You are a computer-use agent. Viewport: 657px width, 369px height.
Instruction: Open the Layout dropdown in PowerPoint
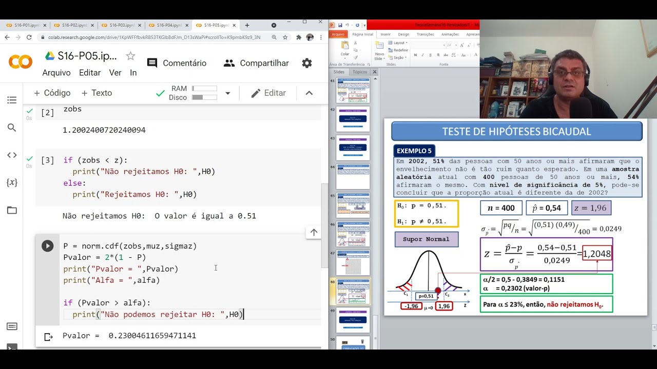[x=398, y=43]
